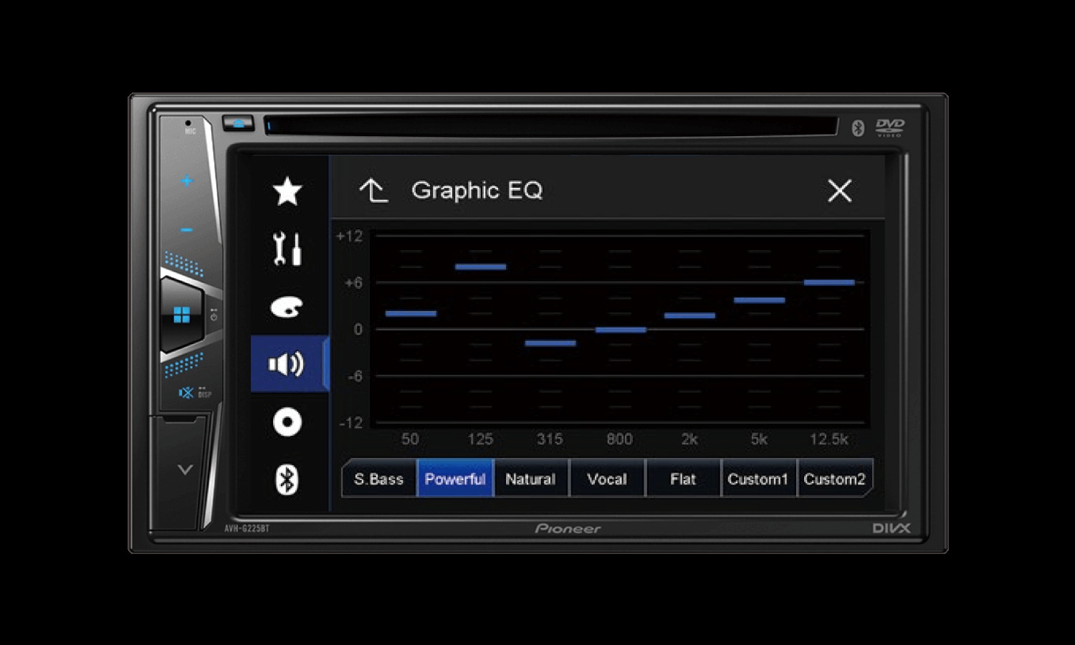The height and width of the screenshot is (645, 1075).
Task: Open the theme palette settings
Action: tap(287, 307)
